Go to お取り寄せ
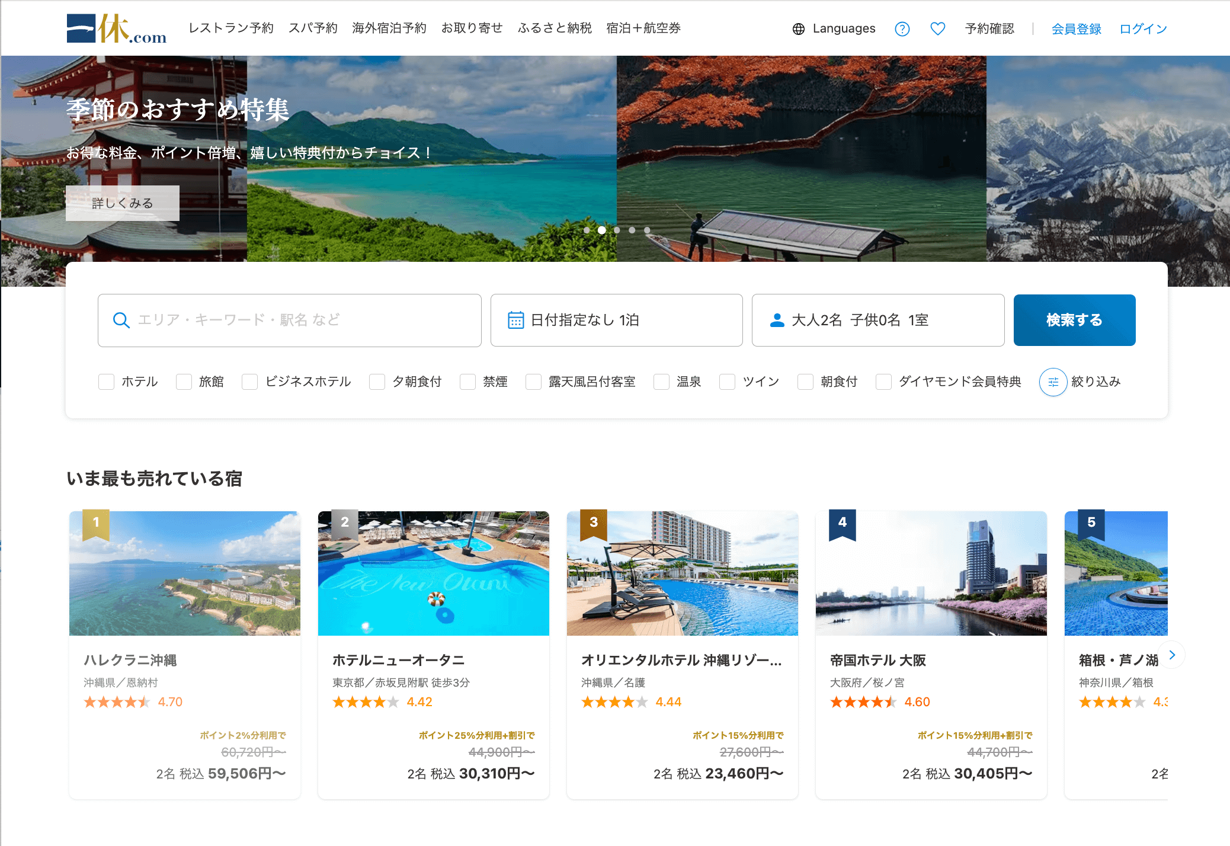Screen dimensions: 1230x846 click(x=472, y=28)
